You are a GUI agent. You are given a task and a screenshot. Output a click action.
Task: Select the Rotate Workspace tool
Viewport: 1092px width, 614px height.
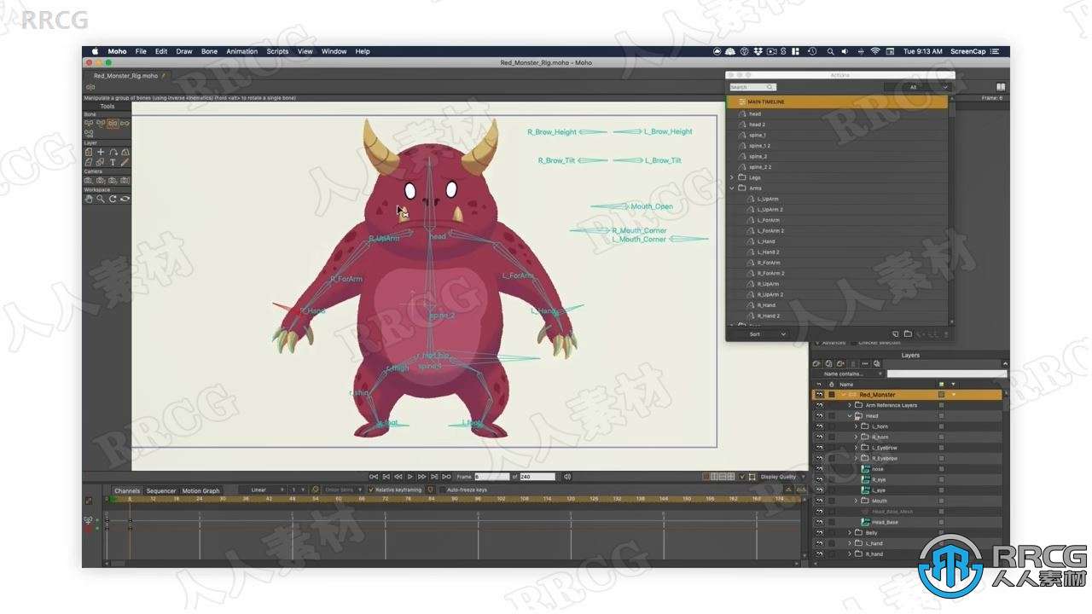(113, 199)
